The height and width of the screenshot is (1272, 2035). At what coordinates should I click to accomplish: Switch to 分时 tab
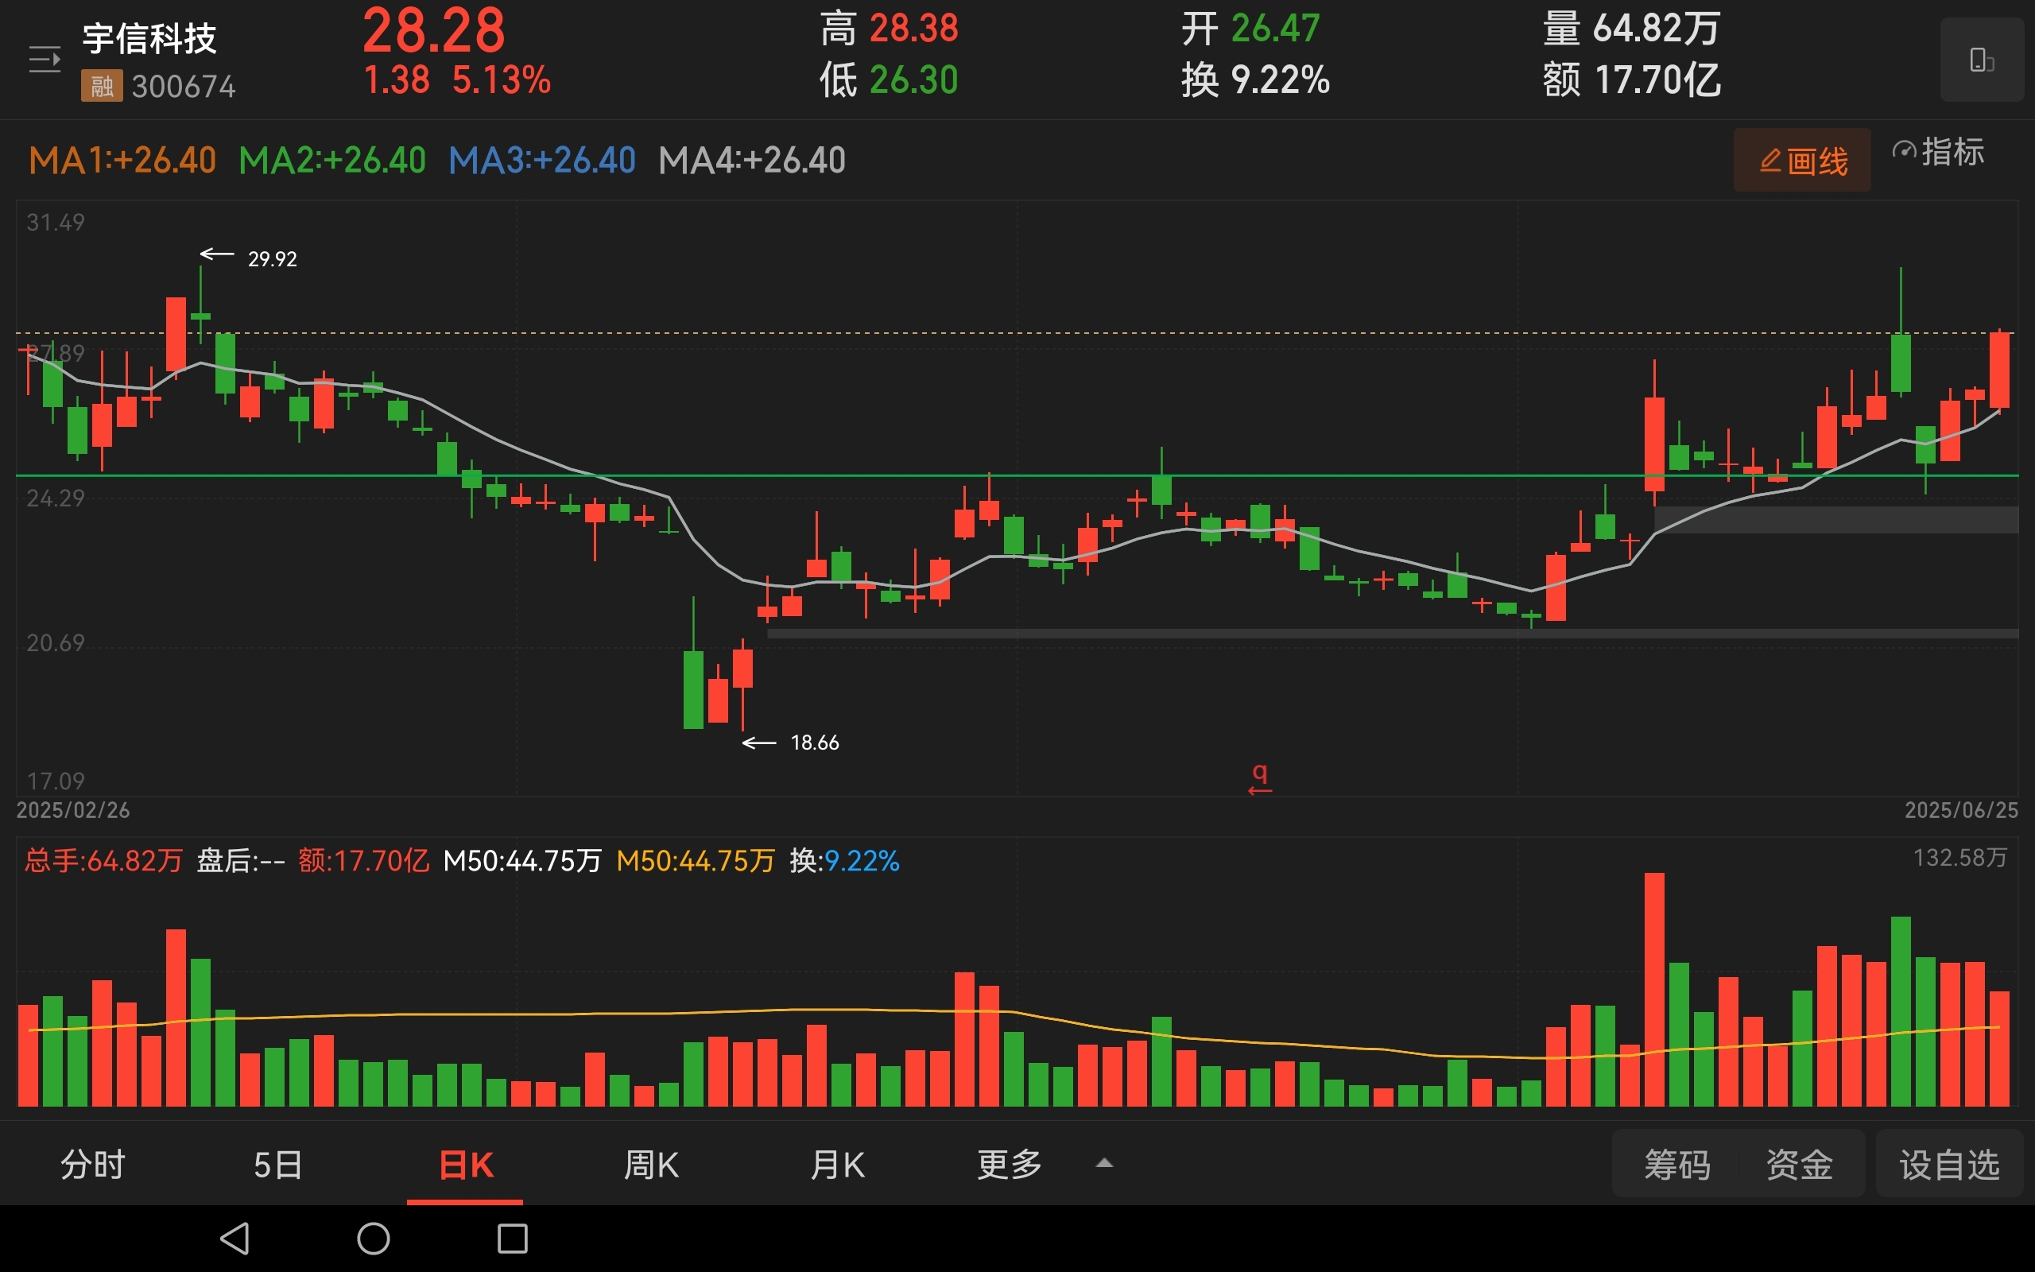pyautogui.click(x=92, y=1165)
